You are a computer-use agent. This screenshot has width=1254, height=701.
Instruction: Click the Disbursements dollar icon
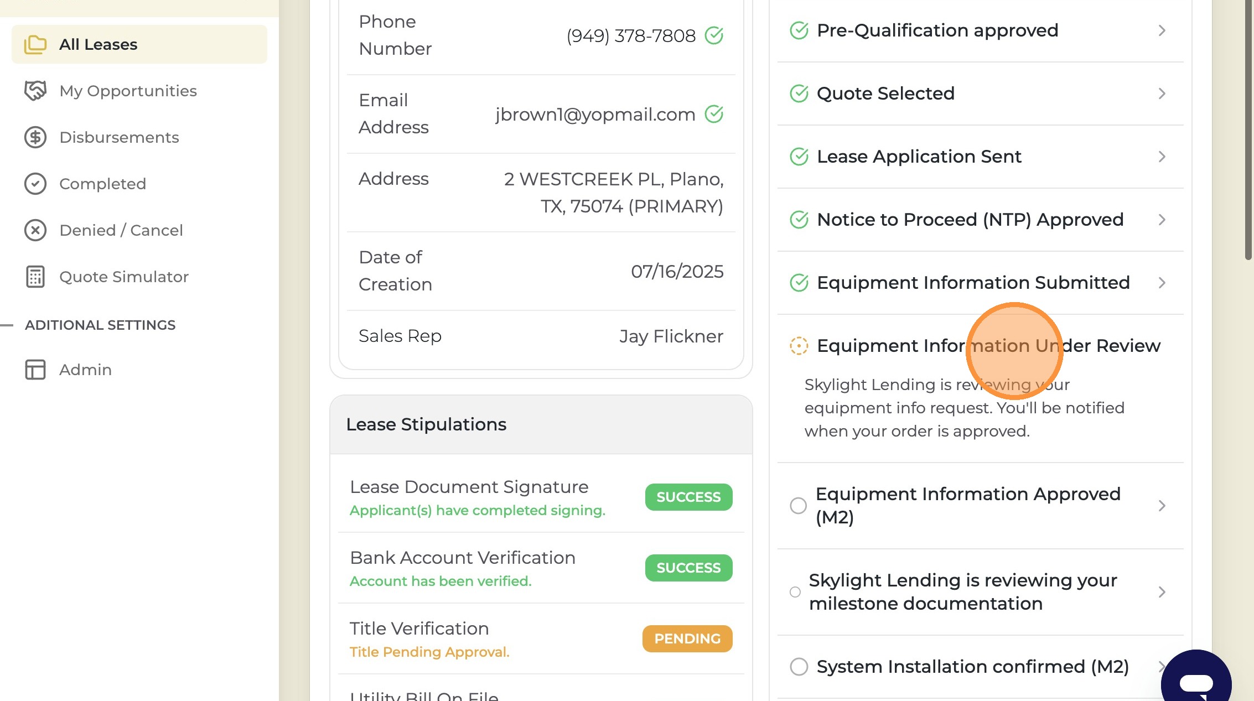pos(35,137)
